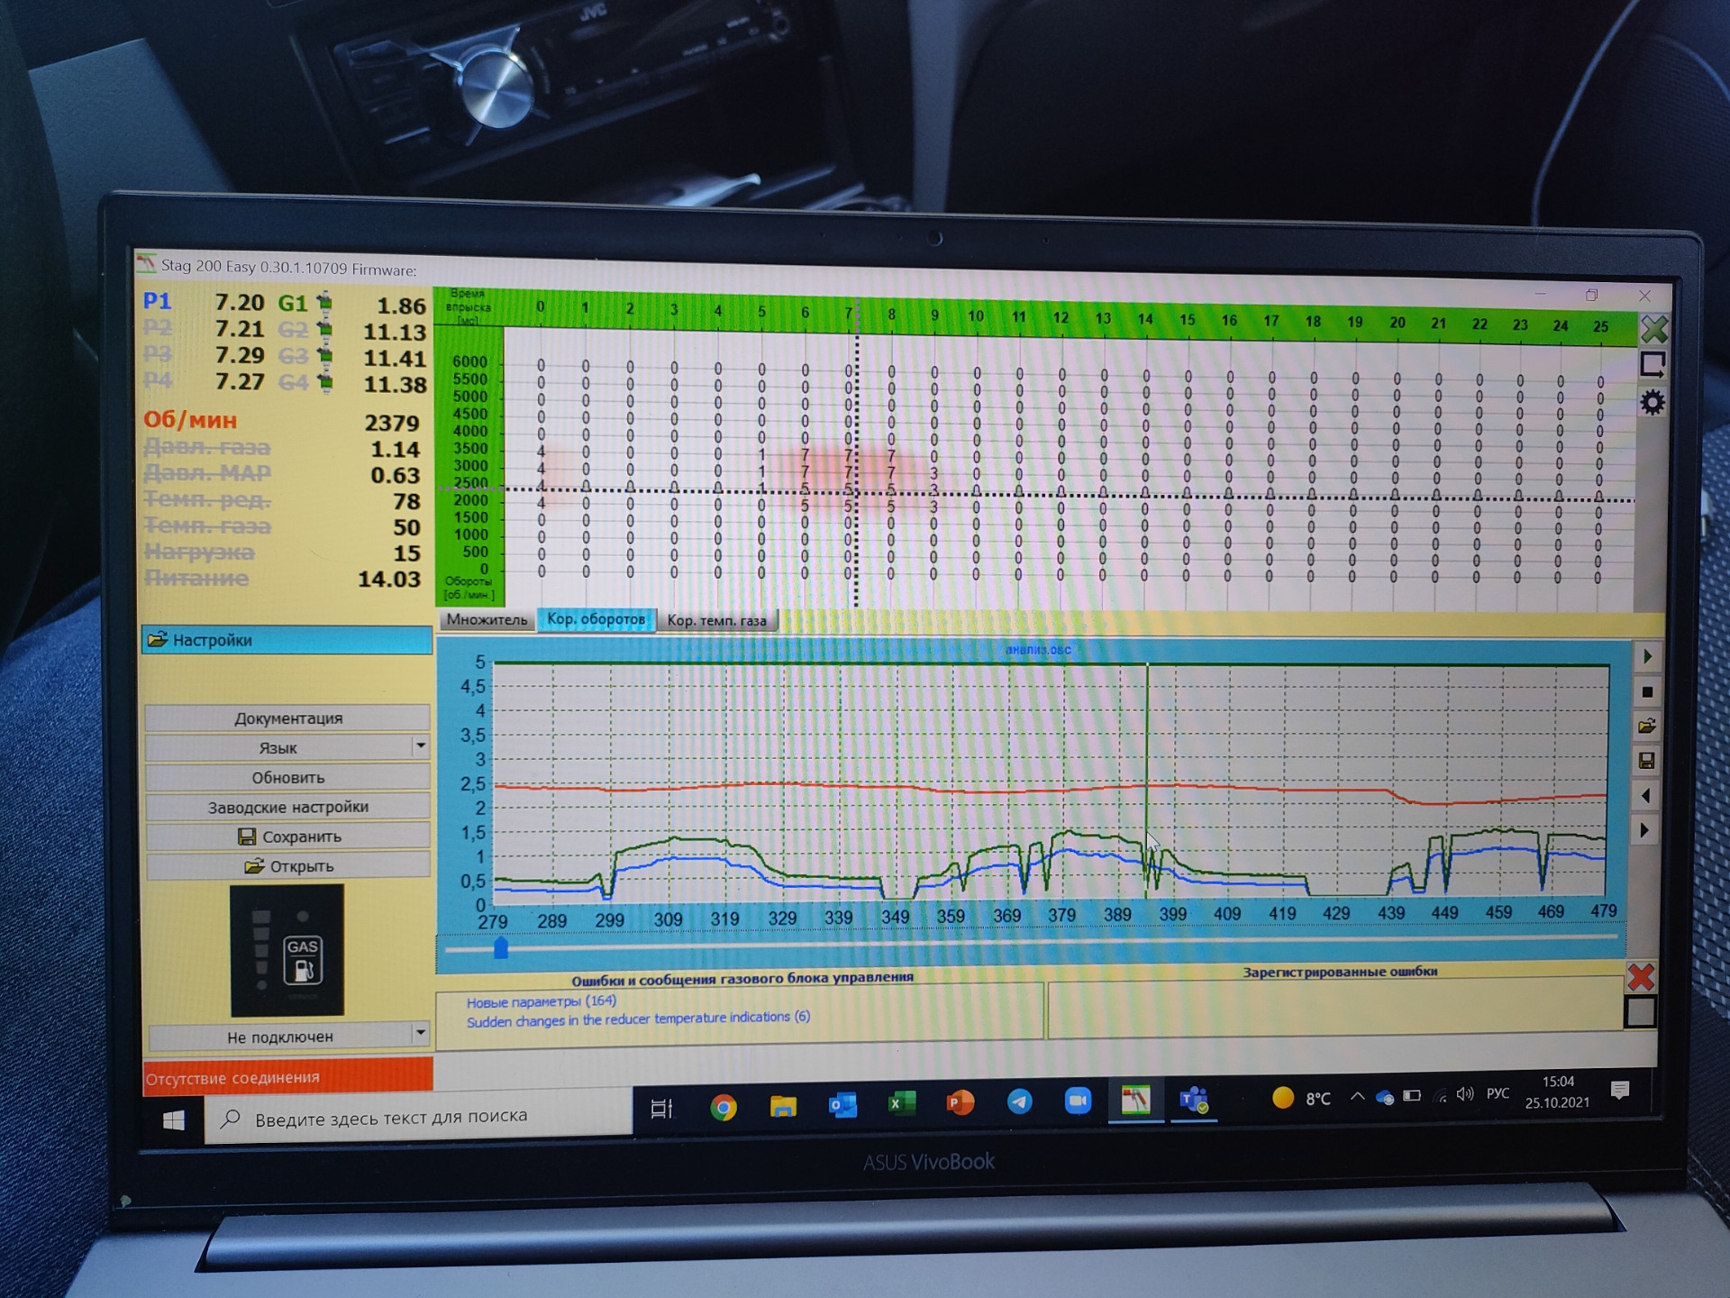Switch to Кор. темп. газа tab

tap(716, 620)
